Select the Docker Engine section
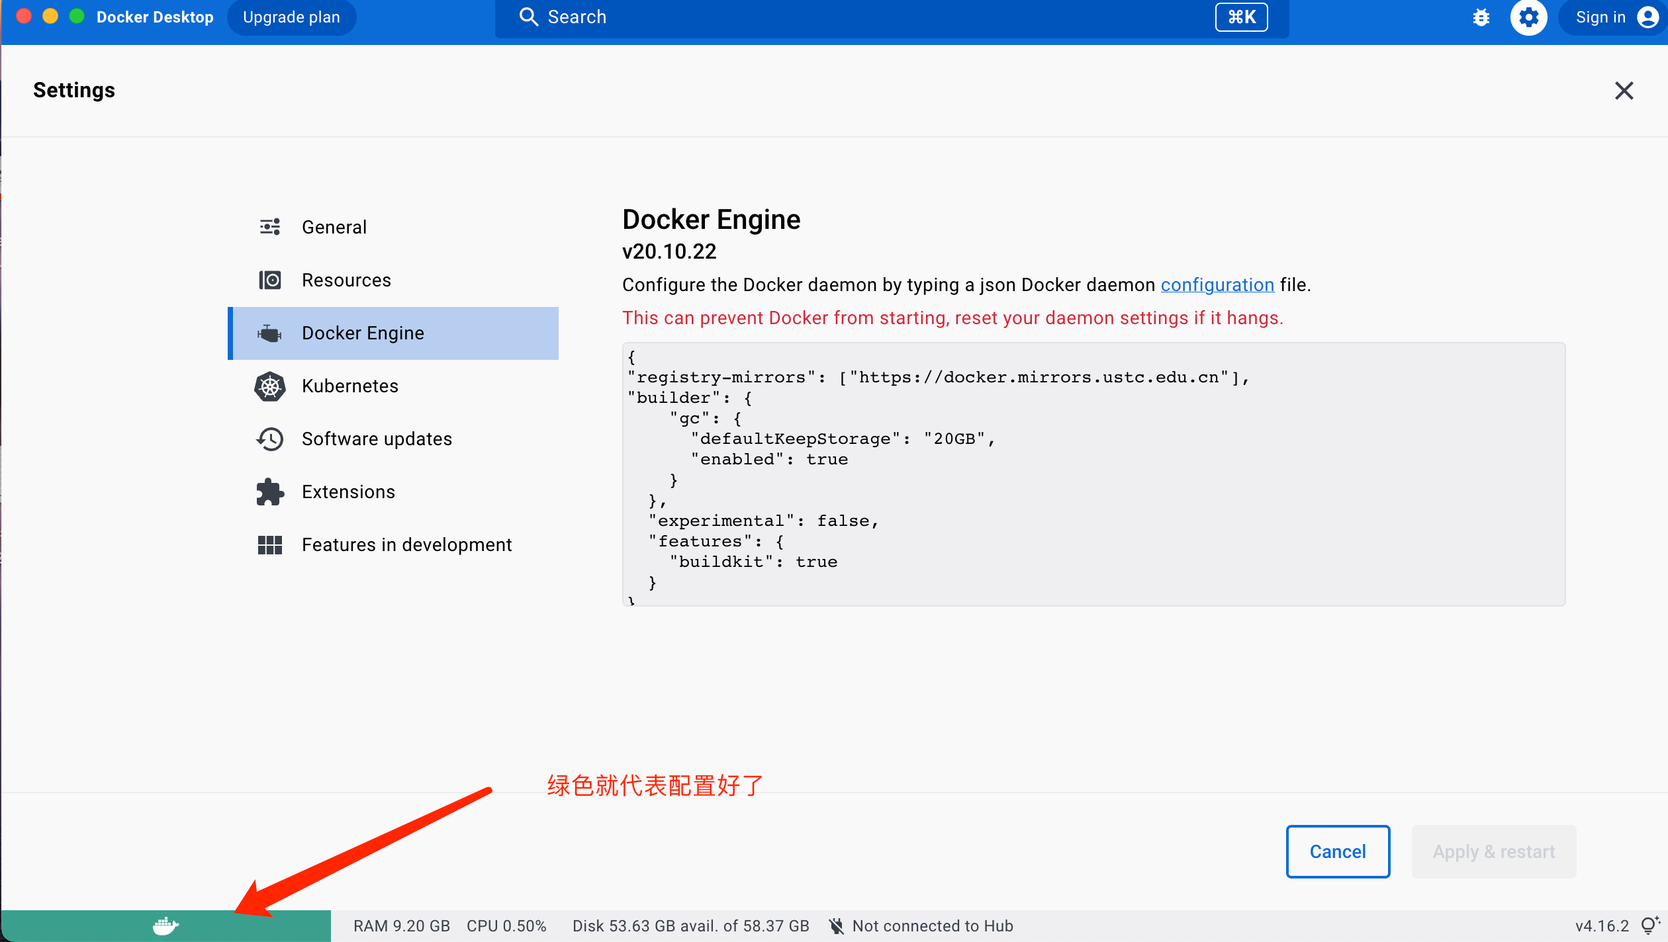The height and width of the screenshot is (942, 1668). [393, 333]
